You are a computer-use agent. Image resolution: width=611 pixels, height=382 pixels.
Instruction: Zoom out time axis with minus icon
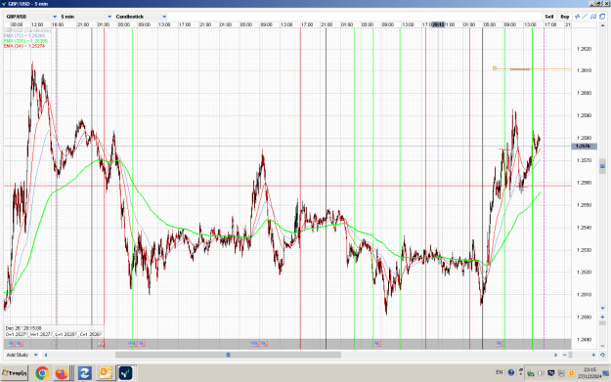coord(565,355)
